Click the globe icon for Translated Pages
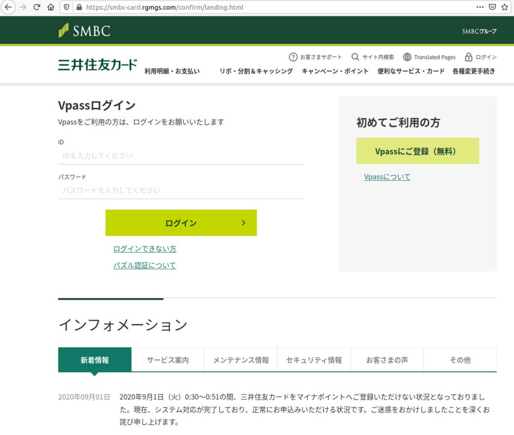This screenshot has height=435, width=514. click(406, 57)
